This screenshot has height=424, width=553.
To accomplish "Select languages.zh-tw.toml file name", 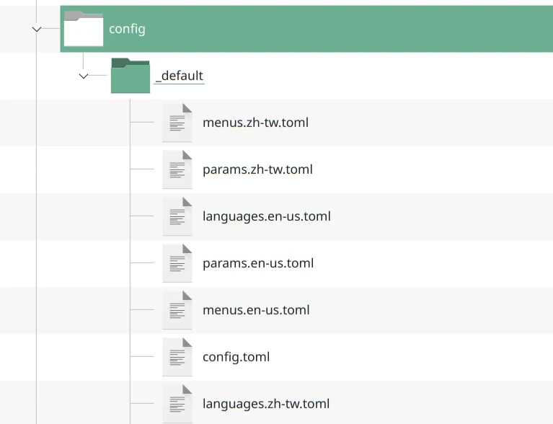I will (x=266, y=404).
